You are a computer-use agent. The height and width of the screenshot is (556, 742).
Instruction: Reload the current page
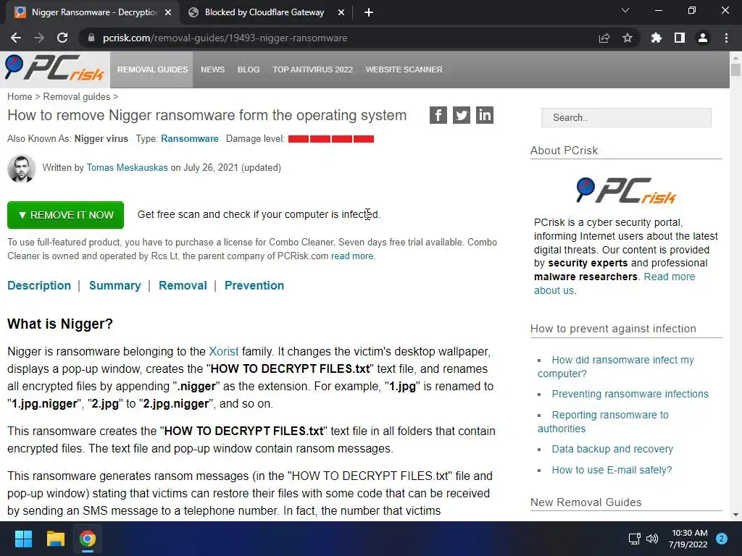[x=62, y=38]
